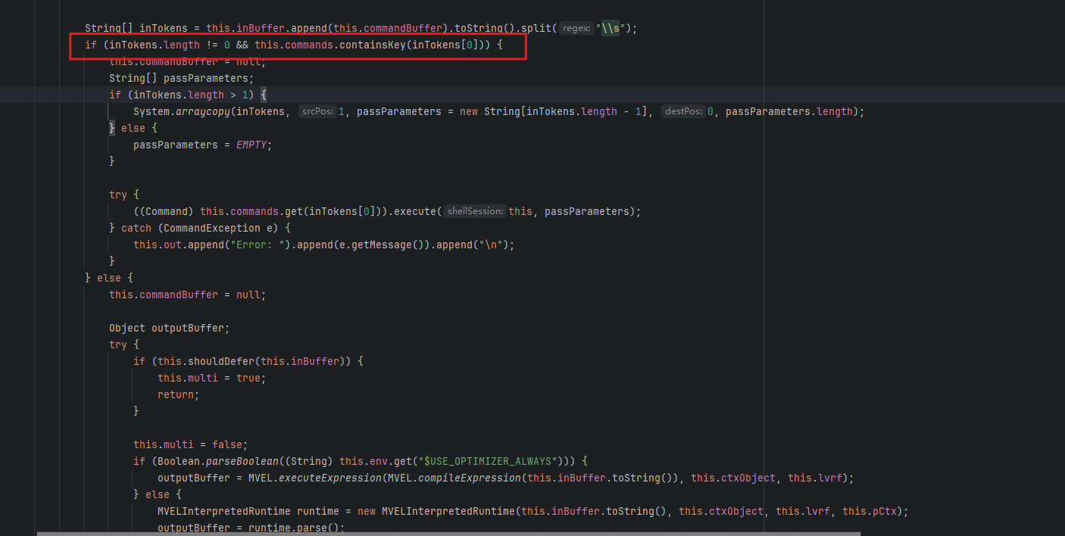Click the horizontal scrollbar at the bottom
The width and height of the screenshot is (1065, 536).
[x=454, y=533]
